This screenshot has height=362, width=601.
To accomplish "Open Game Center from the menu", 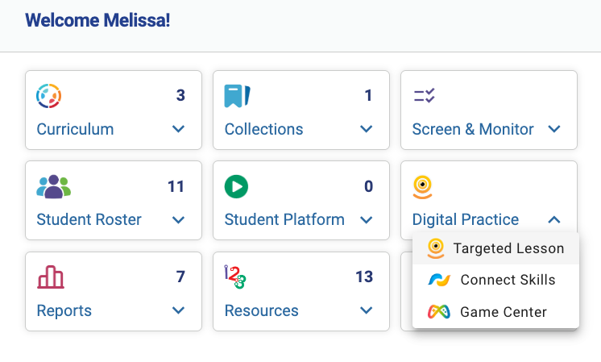I will [x=495, y=312].
